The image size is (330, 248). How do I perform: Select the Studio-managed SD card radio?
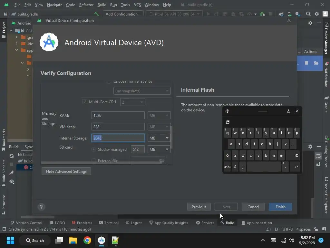tap(93, 149)
